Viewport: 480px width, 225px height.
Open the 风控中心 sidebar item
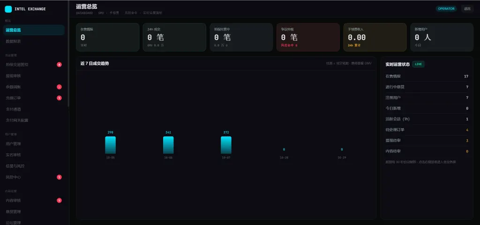(x=34, y=177)
